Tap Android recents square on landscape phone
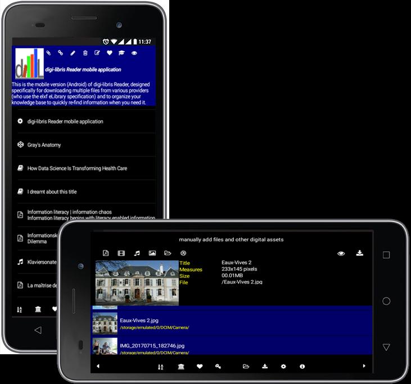 coord(386,255)
